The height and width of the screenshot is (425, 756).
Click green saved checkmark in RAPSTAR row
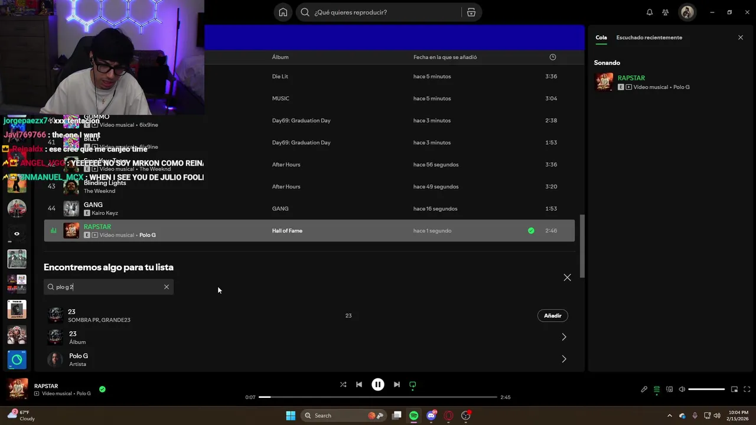531,231
